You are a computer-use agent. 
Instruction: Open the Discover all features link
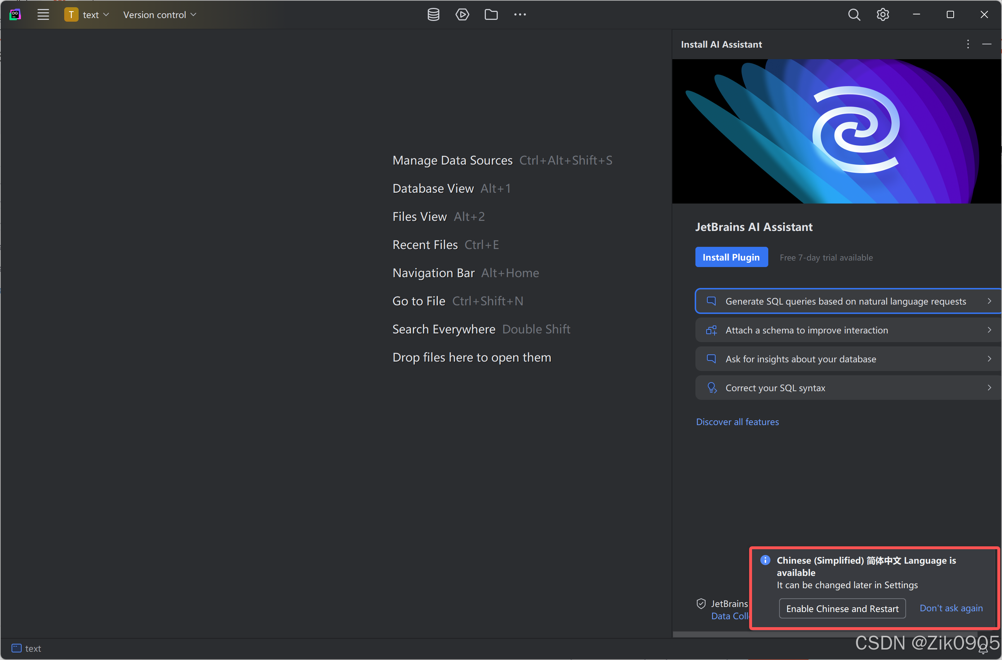point(737,422)
